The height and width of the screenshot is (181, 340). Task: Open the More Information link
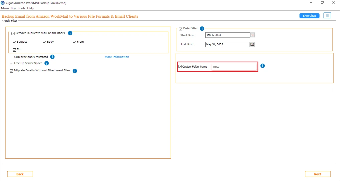(117, 57)
